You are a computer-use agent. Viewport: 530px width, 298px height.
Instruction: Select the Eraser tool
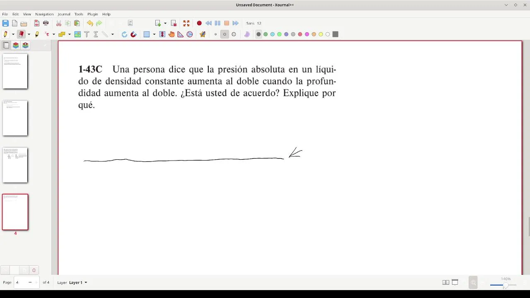point(21,34)
